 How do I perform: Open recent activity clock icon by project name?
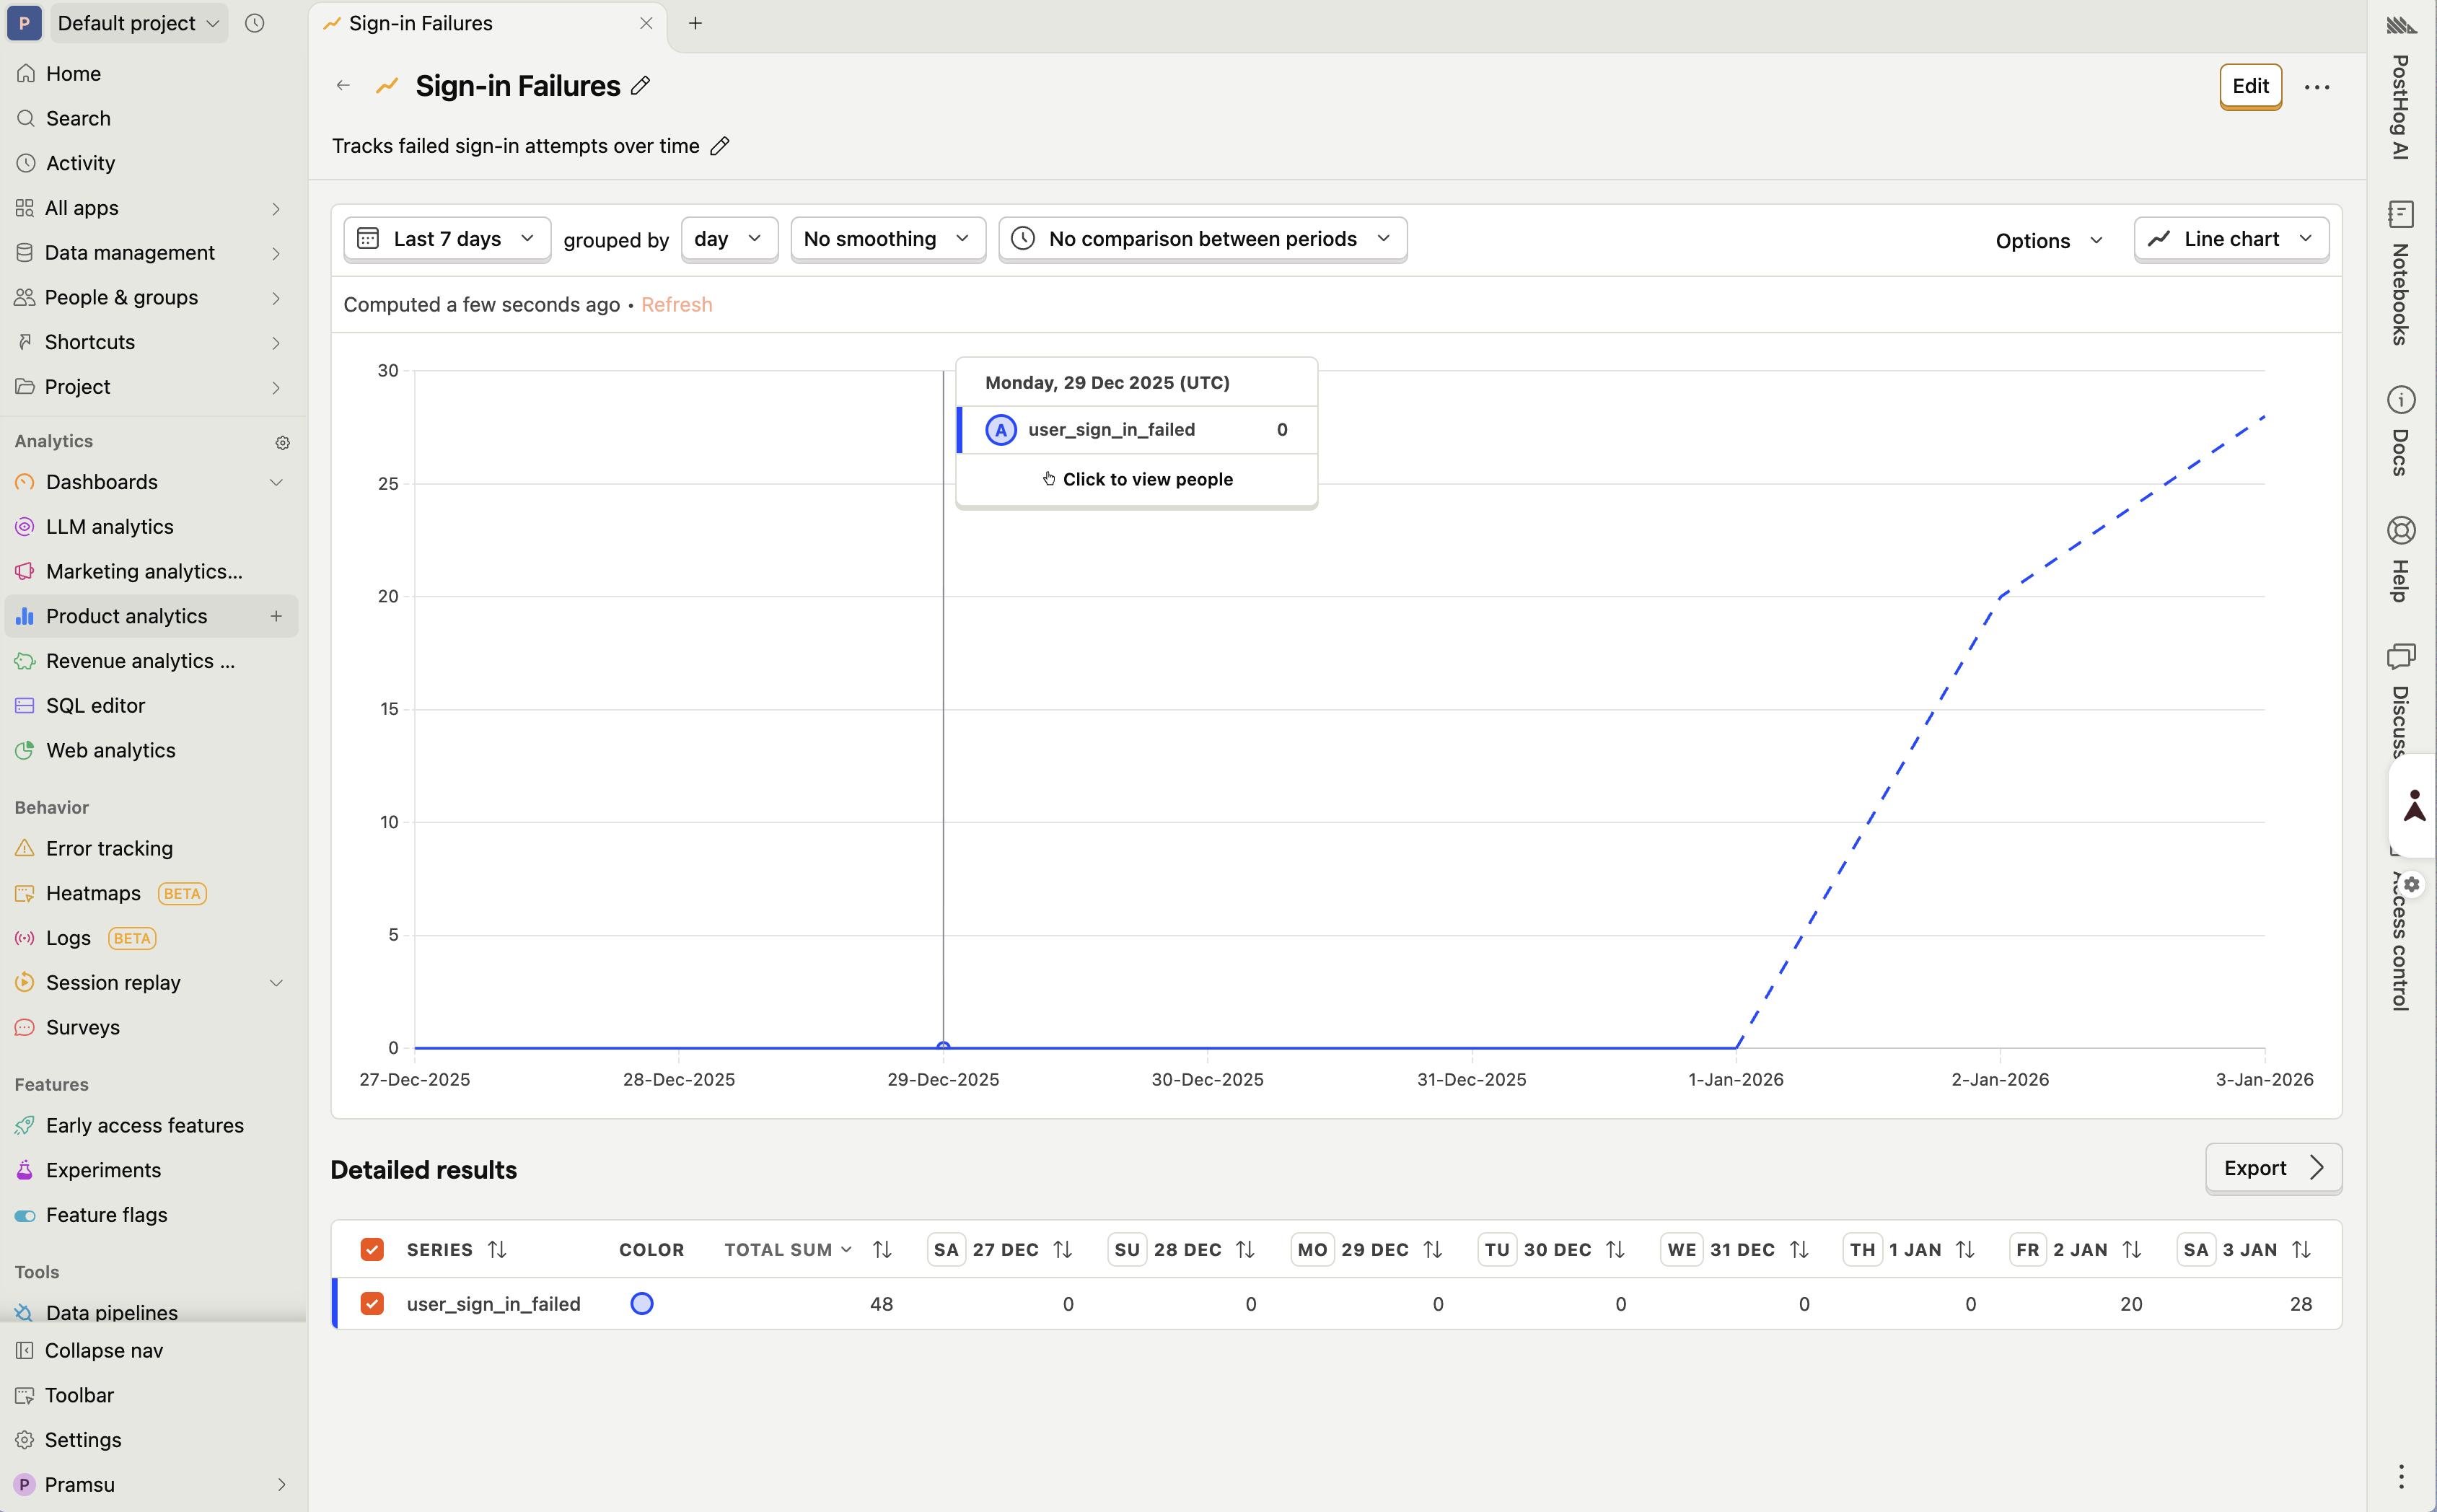255,23
